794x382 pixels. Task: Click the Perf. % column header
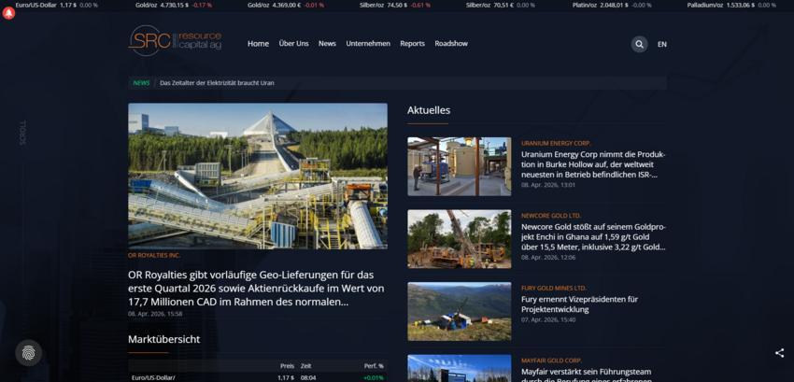pos(374,366)
